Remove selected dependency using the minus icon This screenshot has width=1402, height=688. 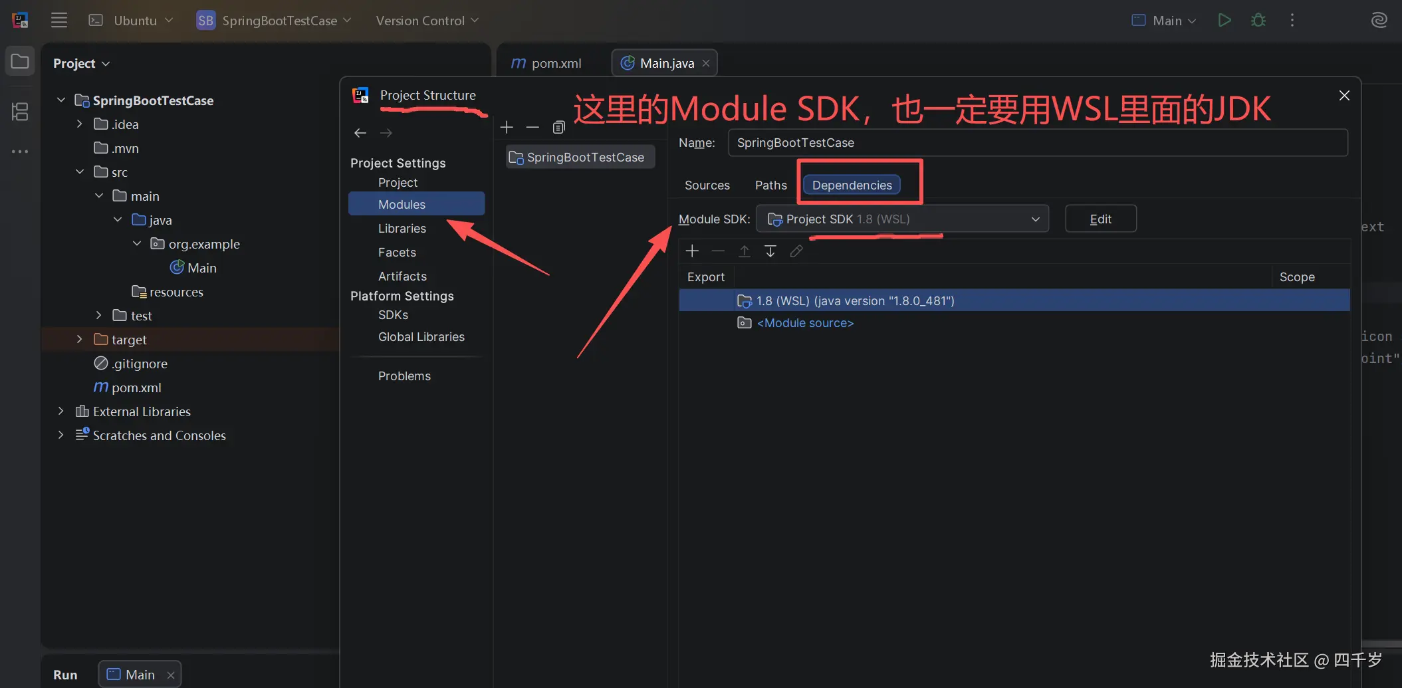(718, 251)
